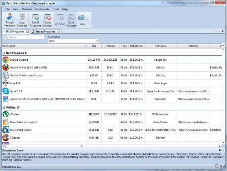Click the Uninstall toolbar icon
Image resolution: width=227 pixels, height=171 pixels.
(60, 20)
